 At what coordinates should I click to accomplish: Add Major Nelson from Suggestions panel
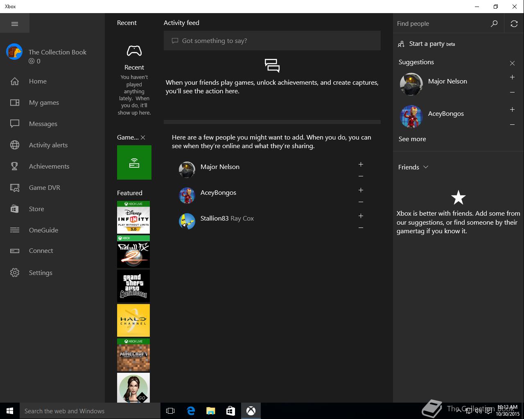512,77
